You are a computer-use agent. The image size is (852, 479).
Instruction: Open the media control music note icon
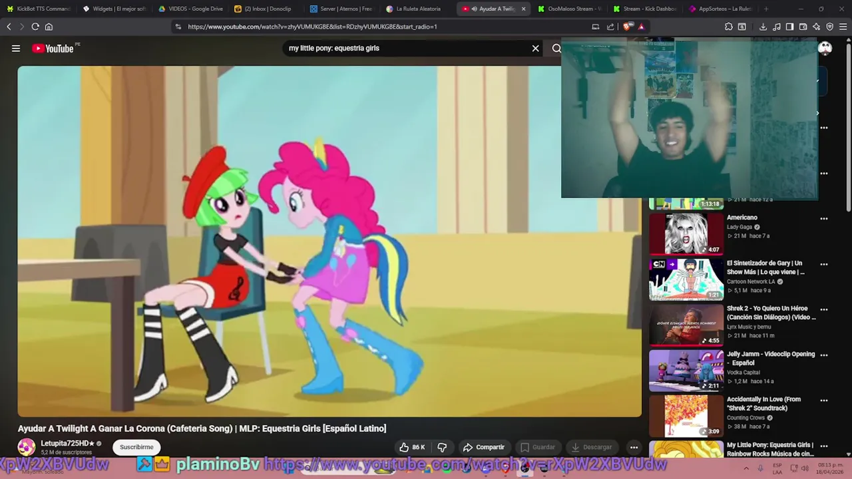[x=776, y=27]
